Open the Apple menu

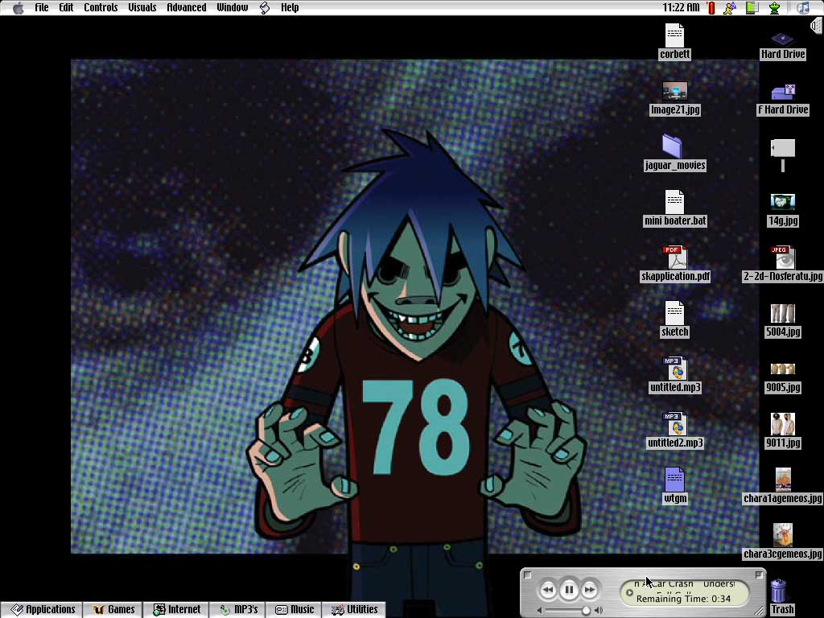point(18,8)
